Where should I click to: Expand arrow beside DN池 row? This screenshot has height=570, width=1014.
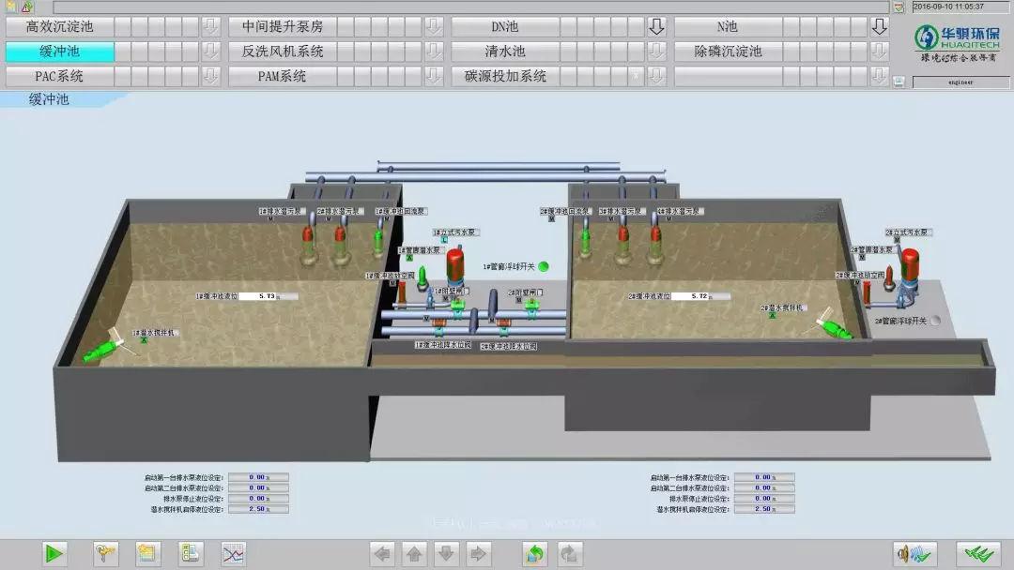click(x=656, y=26)
